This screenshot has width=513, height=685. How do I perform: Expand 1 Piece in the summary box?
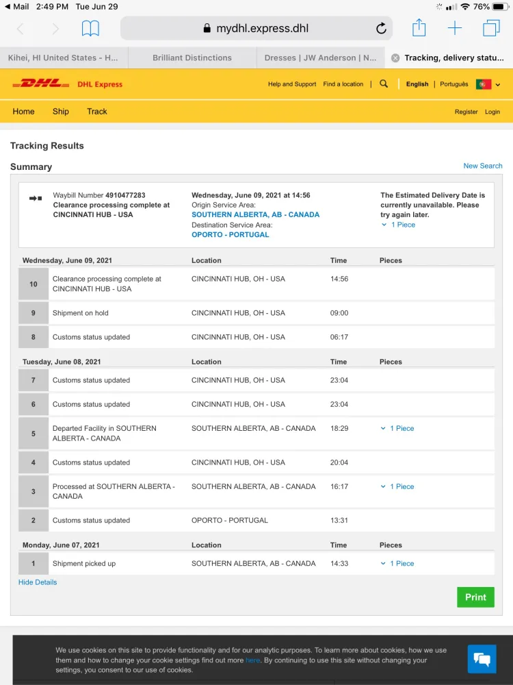tap(399, 225)
